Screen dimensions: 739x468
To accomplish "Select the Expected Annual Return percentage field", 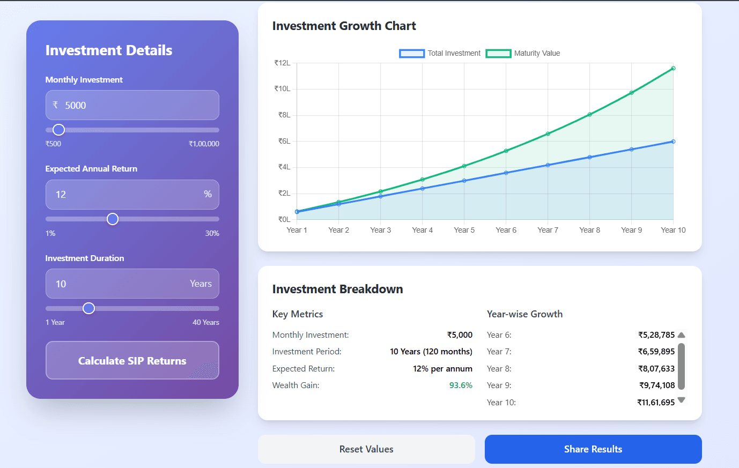I will 132,194.
